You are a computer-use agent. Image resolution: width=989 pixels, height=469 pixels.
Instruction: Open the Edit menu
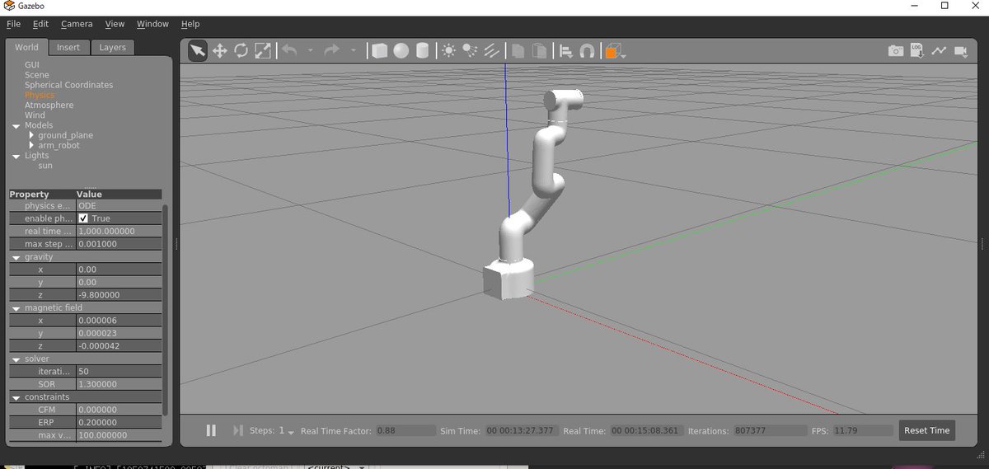(x=41, y=24)
